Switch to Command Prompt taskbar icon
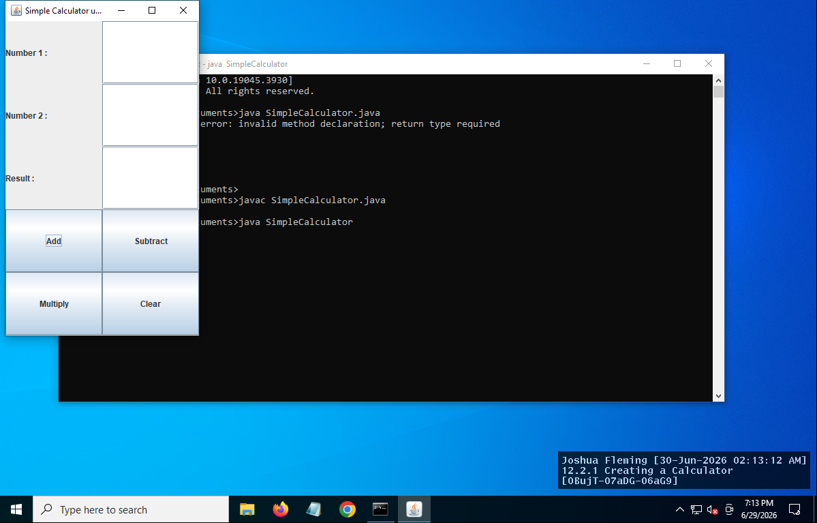 (x=380, y=509)
